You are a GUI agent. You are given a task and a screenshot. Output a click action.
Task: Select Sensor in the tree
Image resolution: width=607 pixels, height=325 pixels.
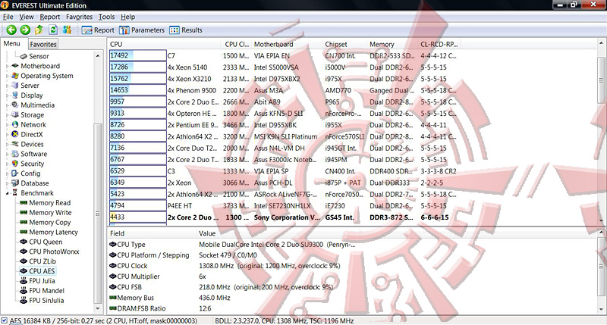[39, 56]
